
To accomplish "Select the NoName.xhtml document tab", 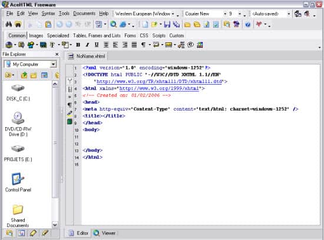I will pos(87,56).
